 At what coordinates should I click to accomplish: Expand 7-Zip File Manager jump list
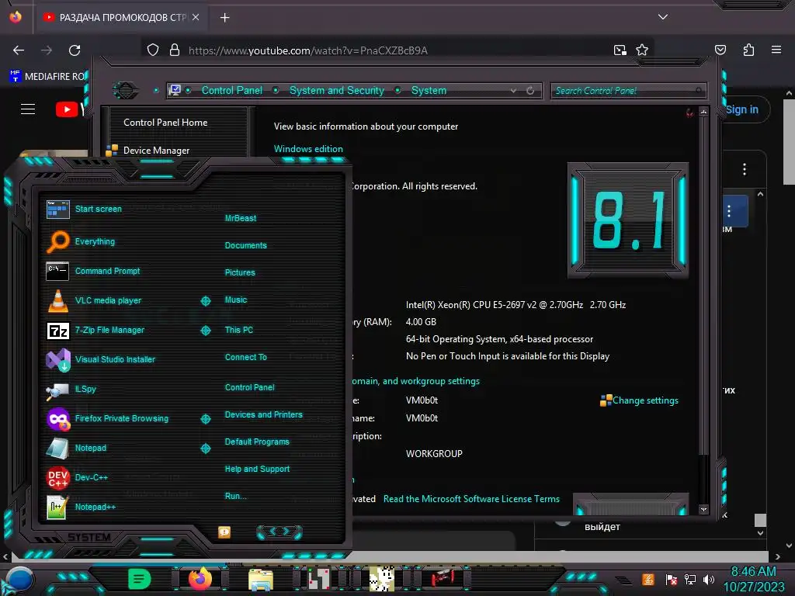click(x=206, y=331)
